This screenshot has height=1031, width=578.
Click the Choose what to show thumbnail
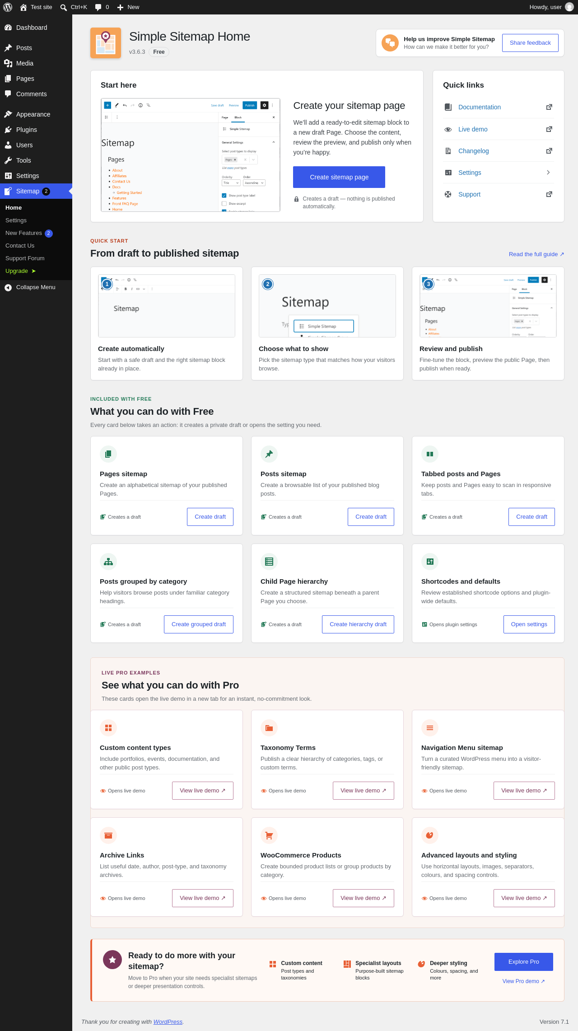327,306
